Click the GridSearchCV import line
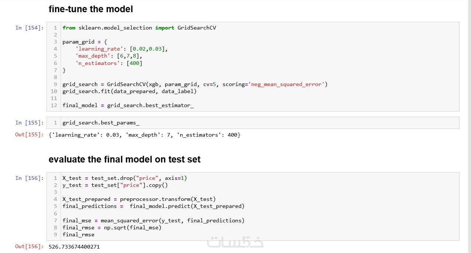This screenshot has width=471, height=253. (x=139, y=28)
